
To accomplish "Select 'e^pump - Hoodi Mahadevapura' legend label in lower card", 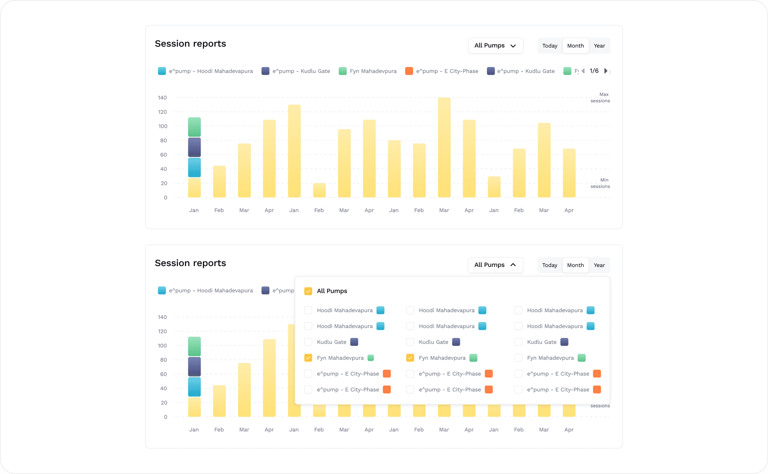I will 211,291.
